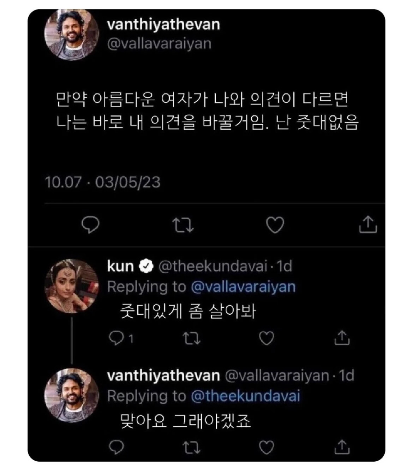Open vanthiyathevan avatar in bottom reply
413x468 pixels.
pos(72,395)
